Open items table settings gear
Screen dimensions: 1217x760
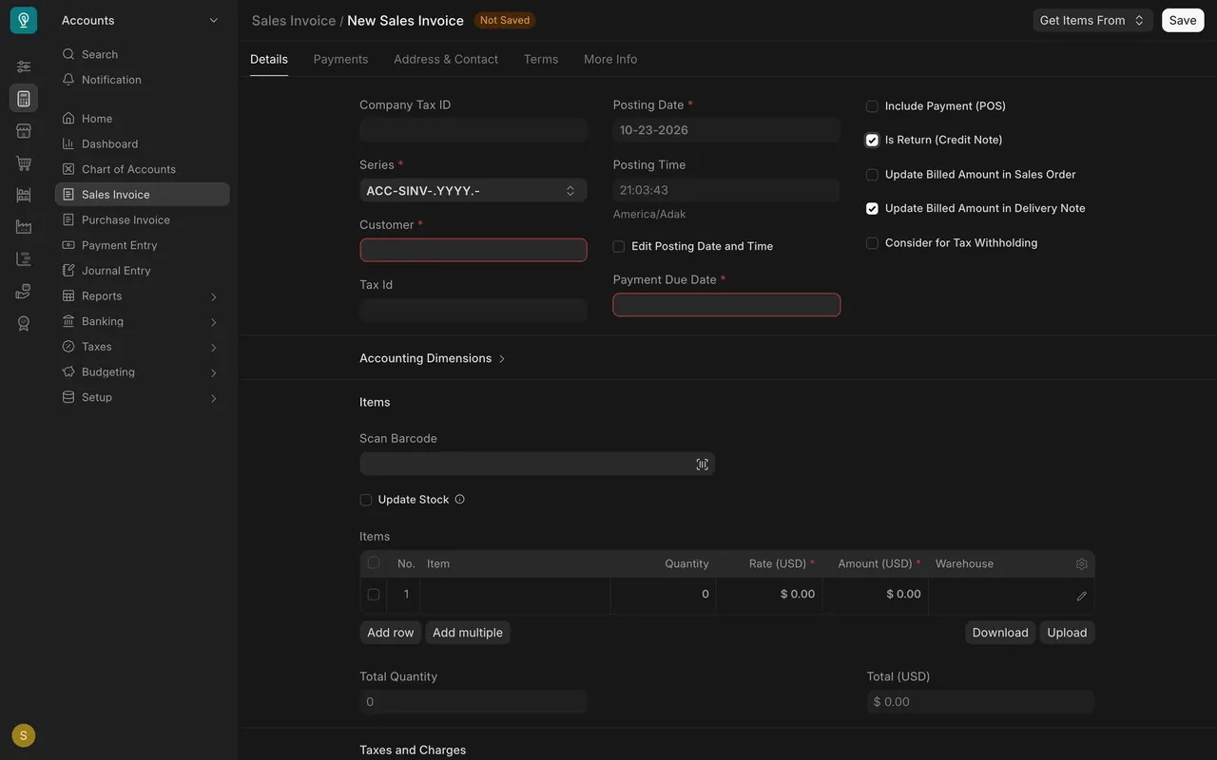(1082, 564)
